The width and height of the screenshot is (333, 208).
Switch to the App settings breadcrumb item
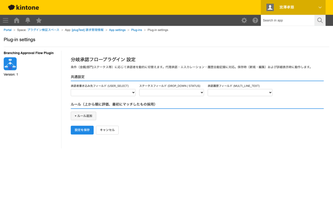[x=117, y=30]
